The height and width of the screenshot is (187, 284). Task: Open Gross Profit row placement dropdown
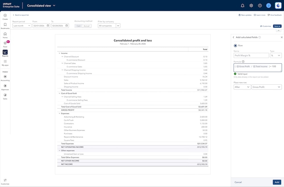pyautogui.click(x=267, y=87)
